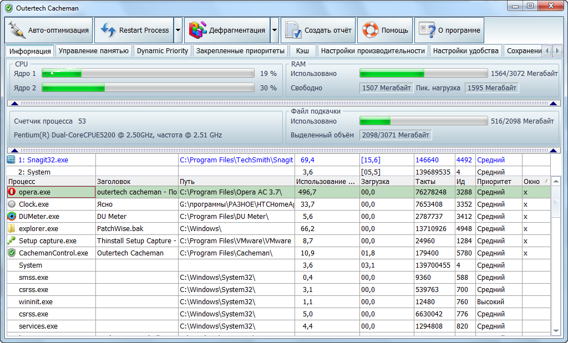
Task: Open the Кэш tab
Action: click(x=302, y=50)
